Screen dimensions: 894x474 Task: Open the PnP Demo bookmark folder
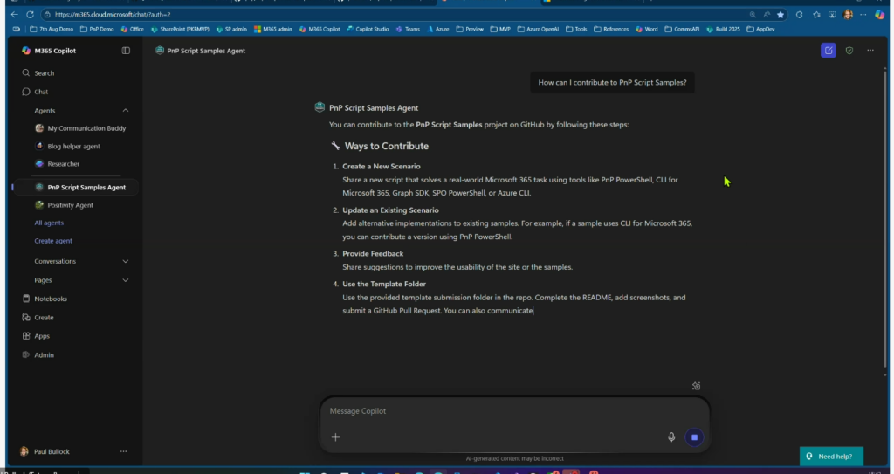click(x=97, y=29)
